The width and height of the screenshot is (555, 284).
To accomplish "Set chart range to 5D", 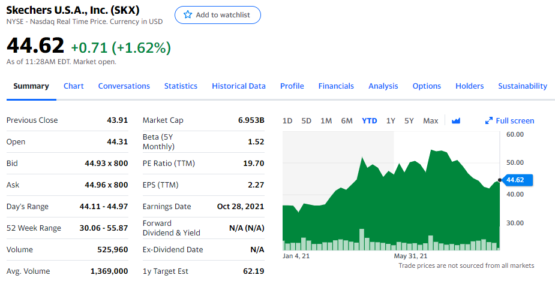I will pyautogui.click(x=306, y=121).
